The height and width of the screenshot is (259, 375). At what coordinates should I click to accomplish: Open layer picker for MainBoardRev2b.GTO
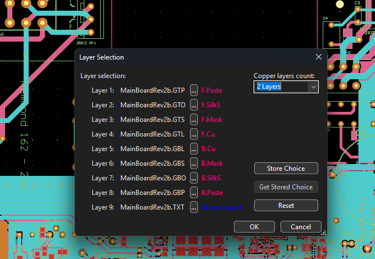[x=194, y=105]
